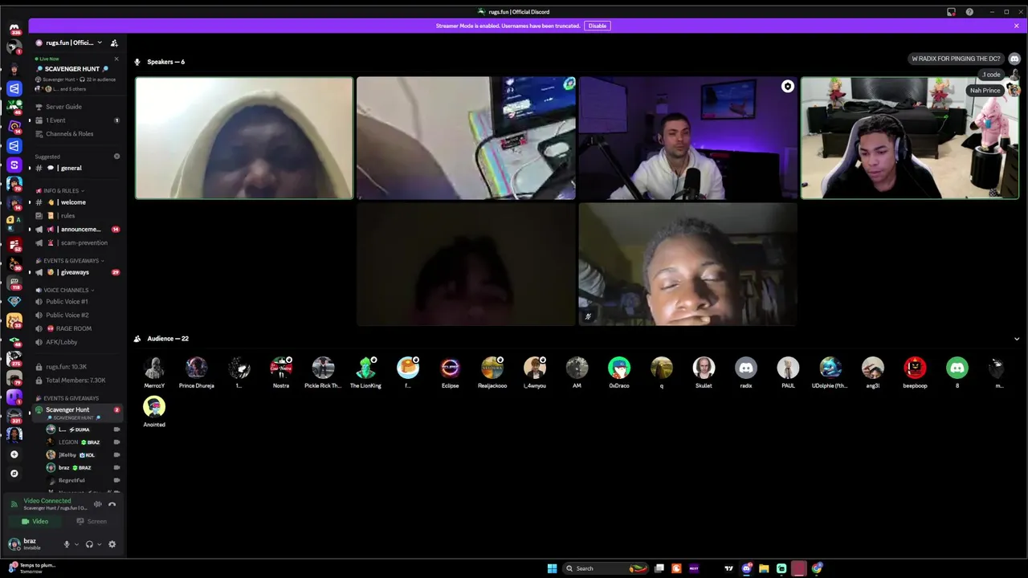Focus the hooded speaker's video tile
Image resolution: width=1028 pixels, height=578 pixels.
click(x=244, y=138)
